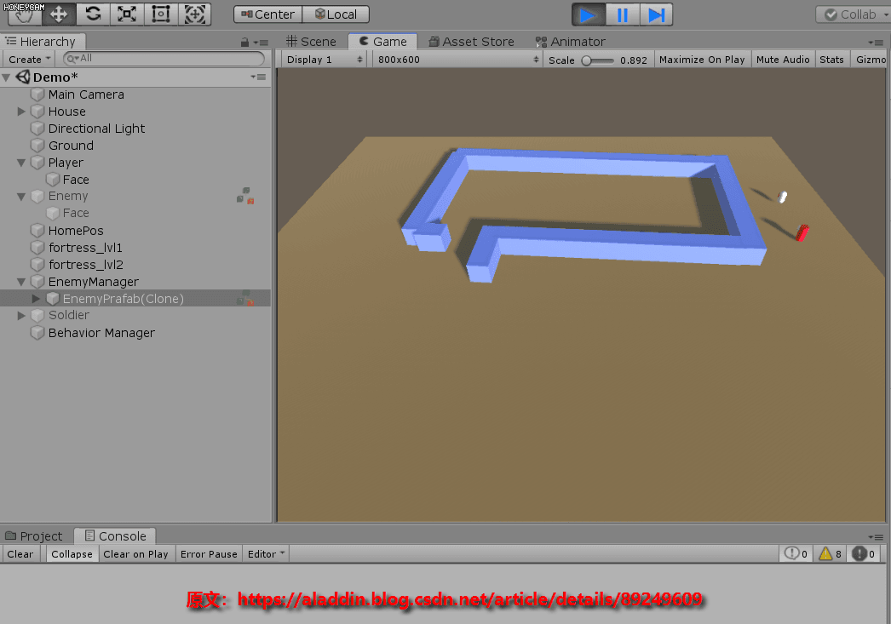This screenshot has height=624, width=891.
Task: Switch to the Project tab
Action: point(34,536)
